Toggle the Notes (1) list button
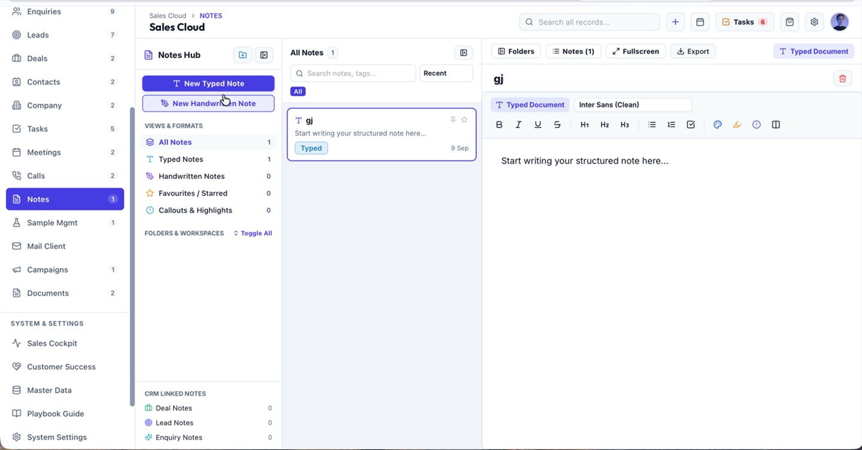Viewport: 862px width, 450px height. pos(573,51)
